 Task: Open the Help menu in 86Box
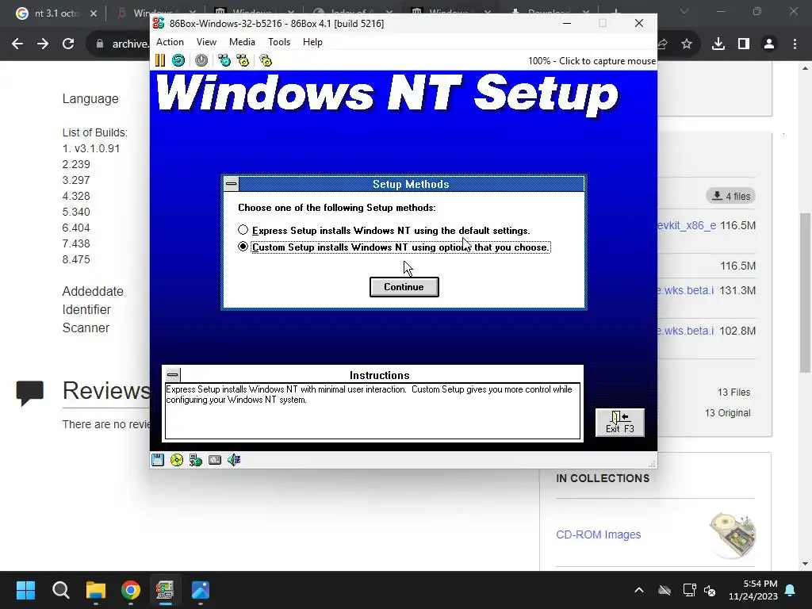click(x=312, y=42)
